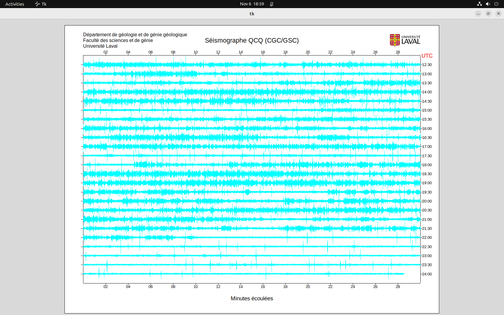Click the bottom axis 02 minute tick

[x=106, y=287]
